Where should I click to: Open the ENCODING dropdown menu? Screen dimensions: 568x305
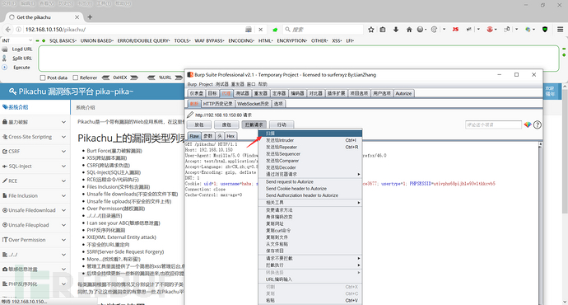[241, 40]
